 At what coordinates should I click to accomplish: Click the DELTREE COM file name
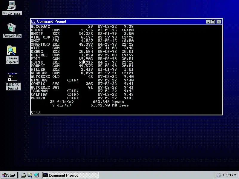coord(45,55)
